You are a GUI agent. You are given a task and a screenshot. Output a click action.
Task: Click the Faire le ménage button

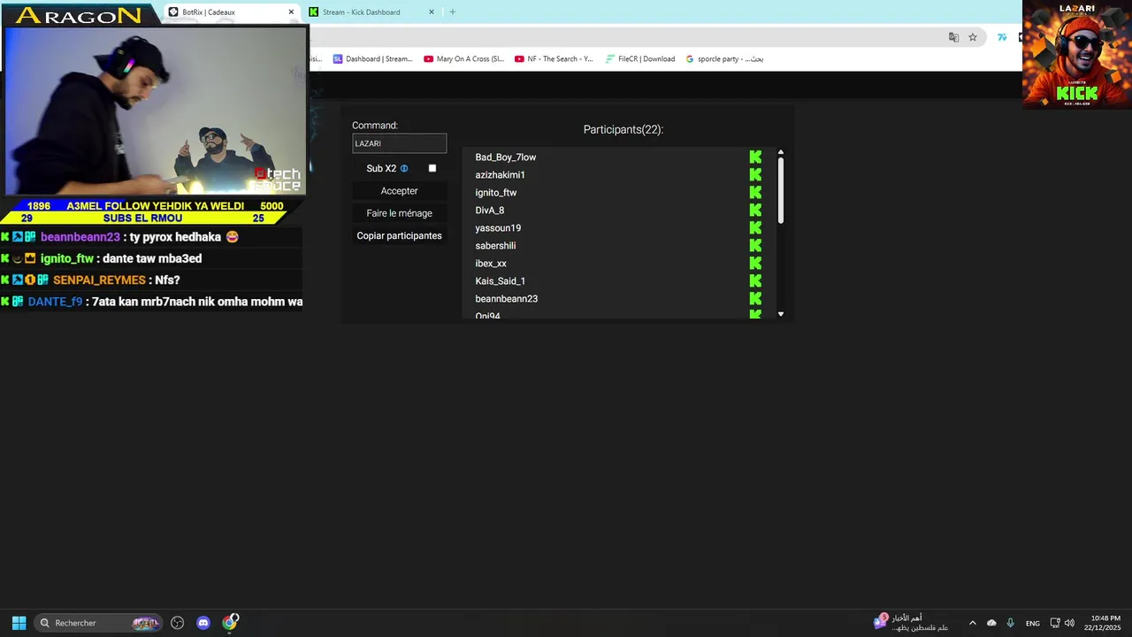(x=400, y=213)
